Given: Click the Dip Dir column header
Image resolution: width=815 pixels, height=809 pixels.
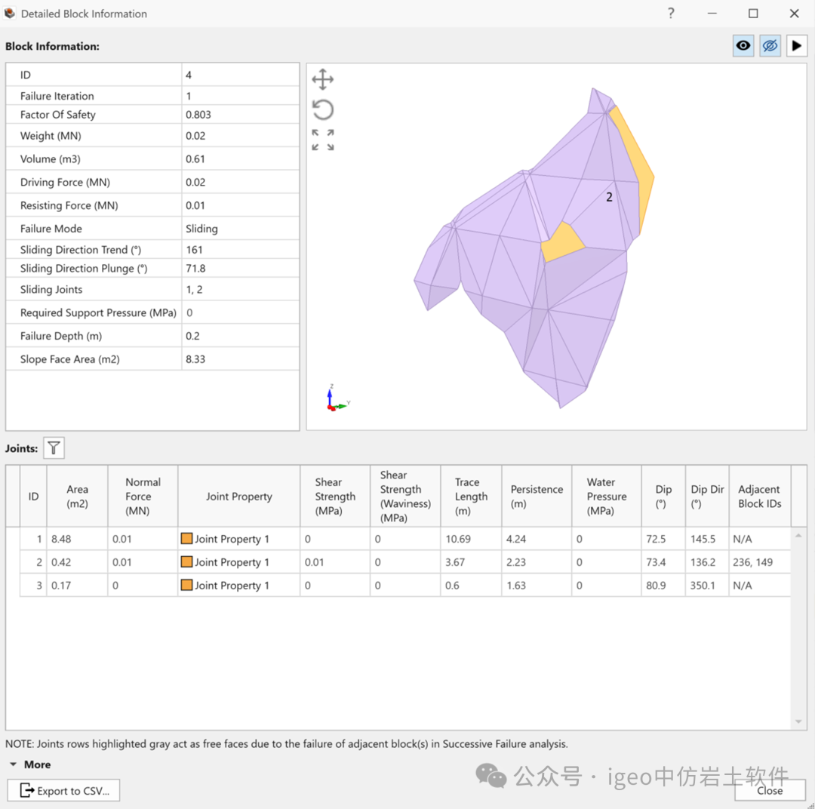Looking at the screenshot, I should [x=706, y=497].
